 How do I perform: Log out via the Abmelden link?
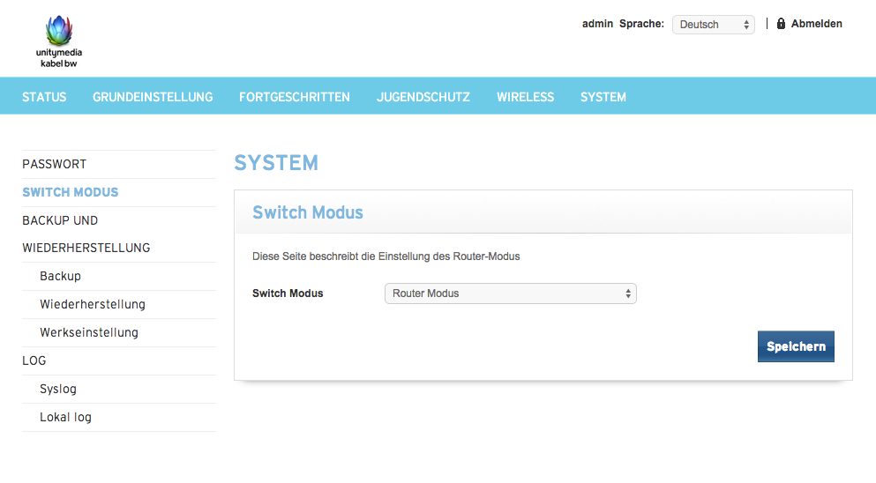tap(816, 24)
